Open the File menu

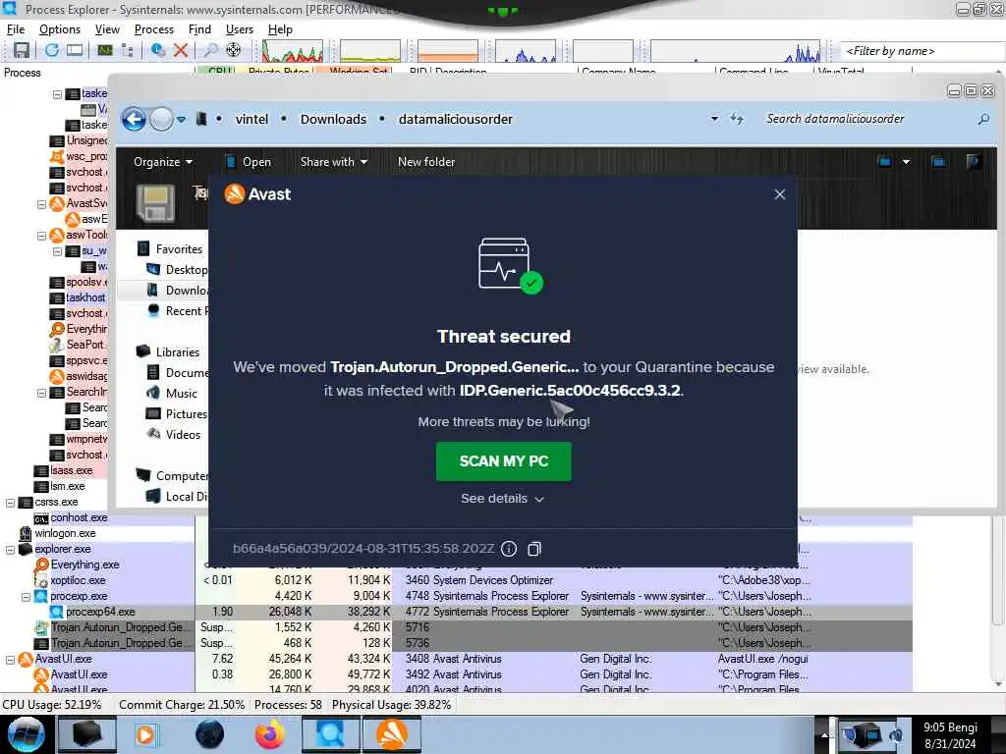[16, 29]
